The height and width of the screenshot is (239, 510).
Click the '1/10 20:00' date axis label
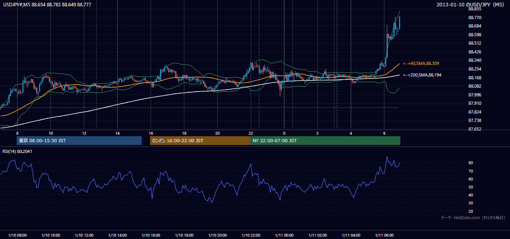click(217, 235)
